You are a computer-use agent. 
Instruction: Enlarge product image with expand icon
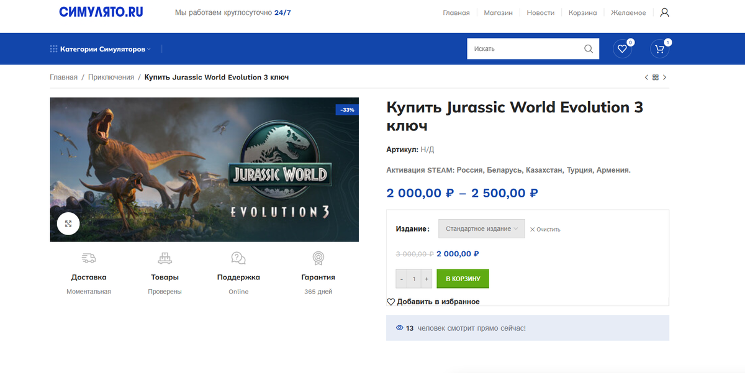coord(68,223)
